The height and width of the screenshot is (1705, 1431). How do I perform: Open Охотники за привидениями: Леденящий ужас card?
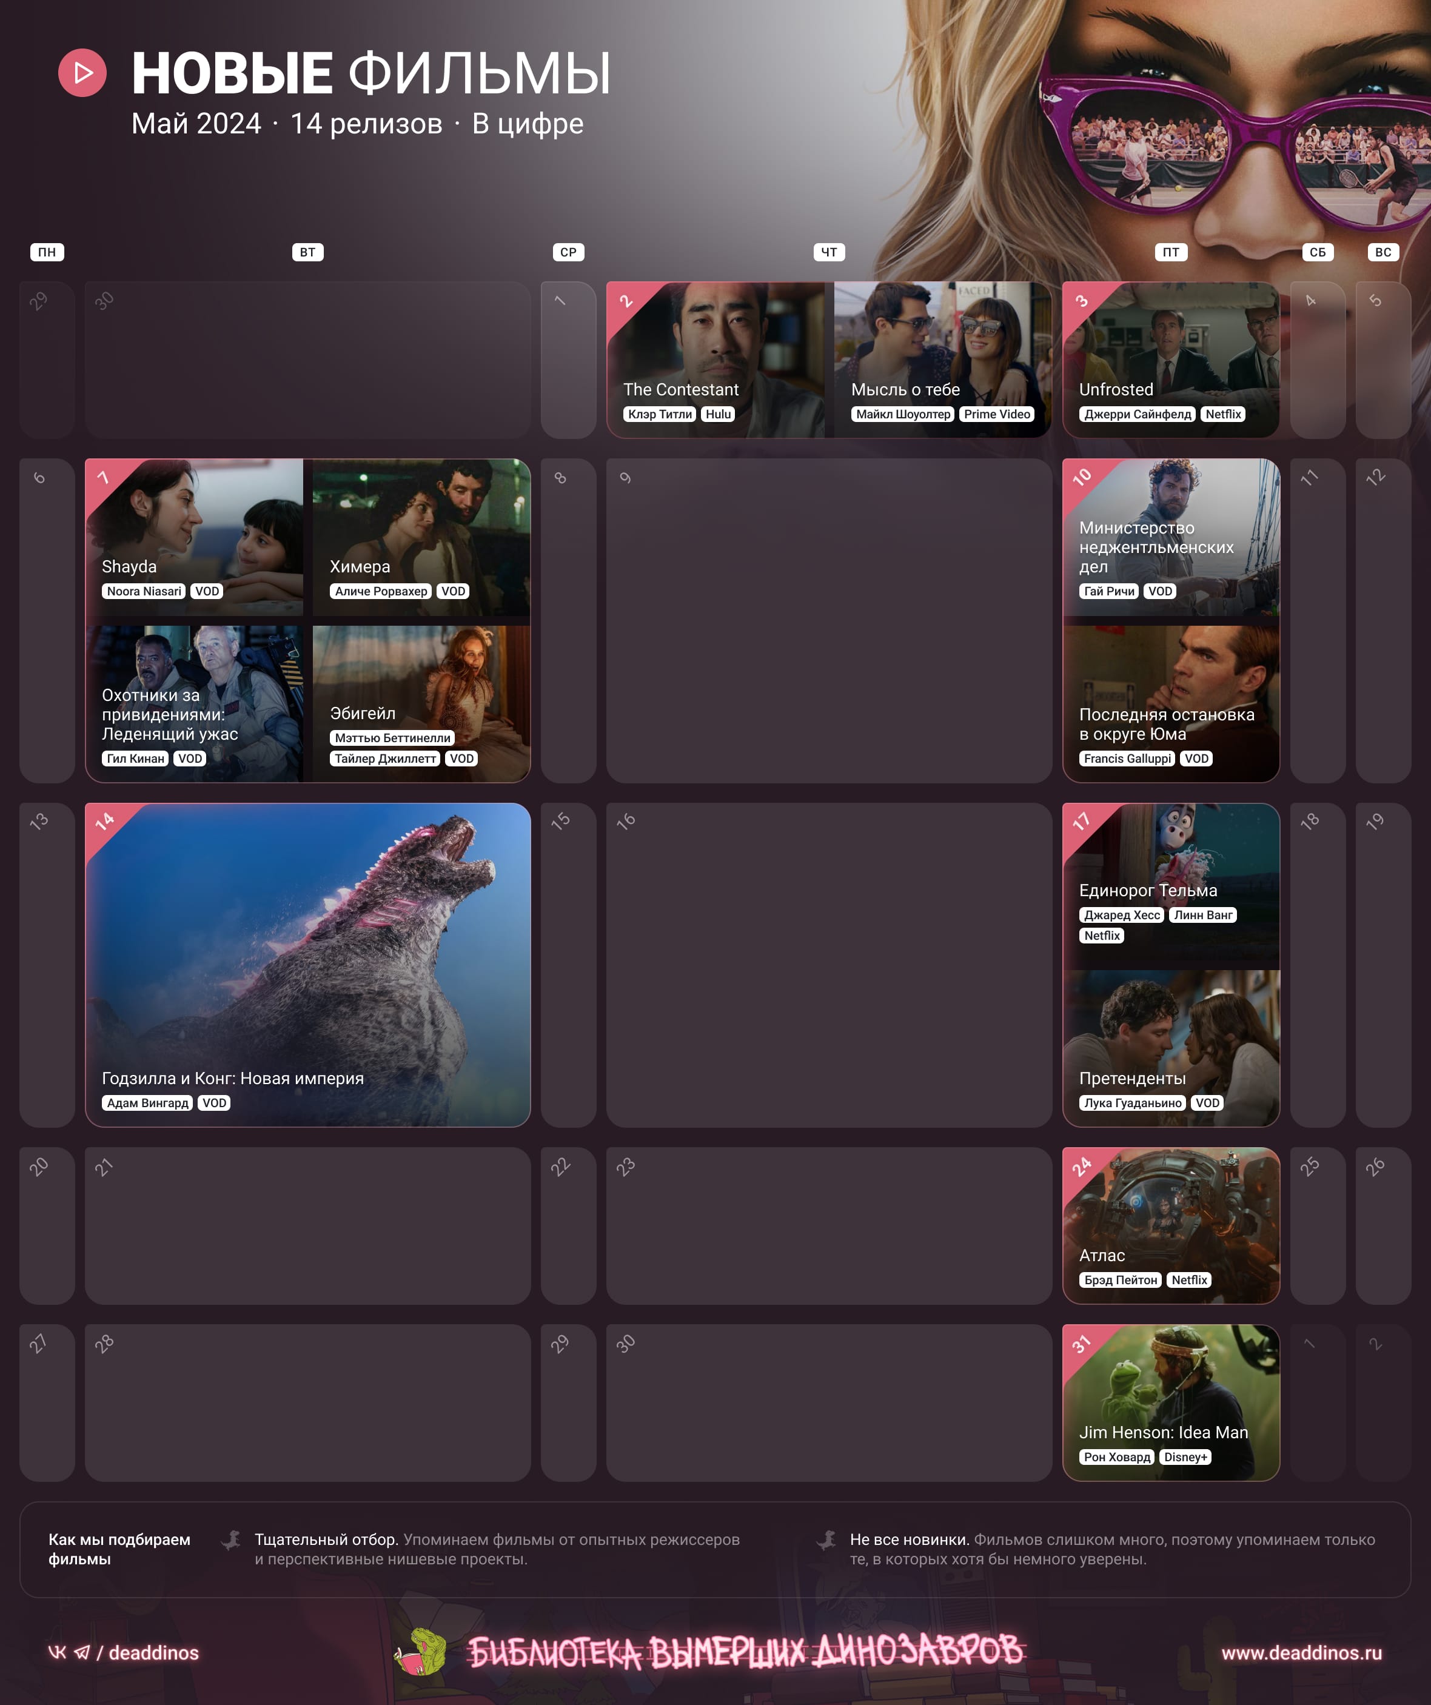coord(194,704)
